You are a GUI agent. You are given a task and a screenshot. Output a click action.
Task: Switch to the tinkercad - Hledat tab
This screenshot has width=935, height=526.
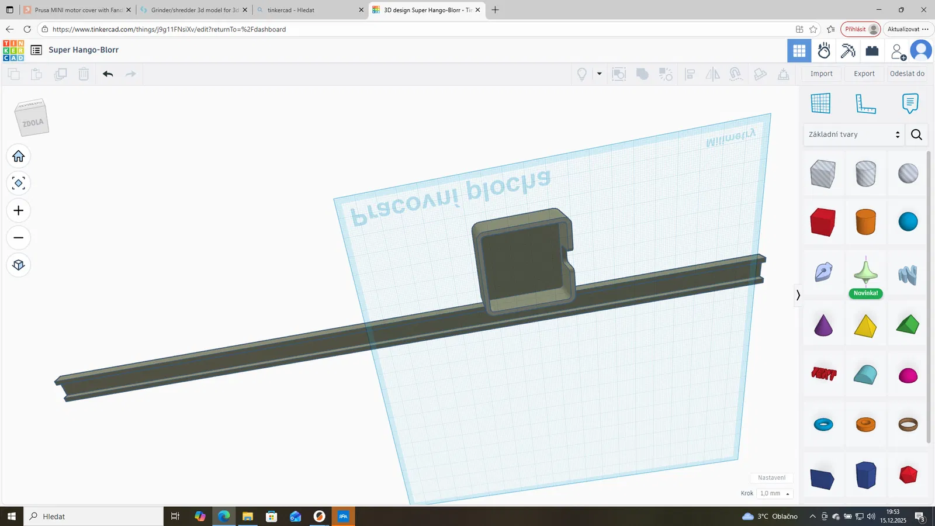tap(311, 10)
